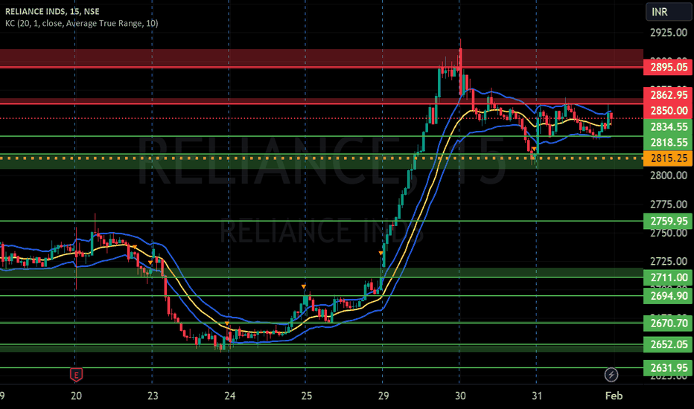The height and width of the screenshot is (409, 694).
Task: Click the Feb label on time axis
Action: pos(614,396)
